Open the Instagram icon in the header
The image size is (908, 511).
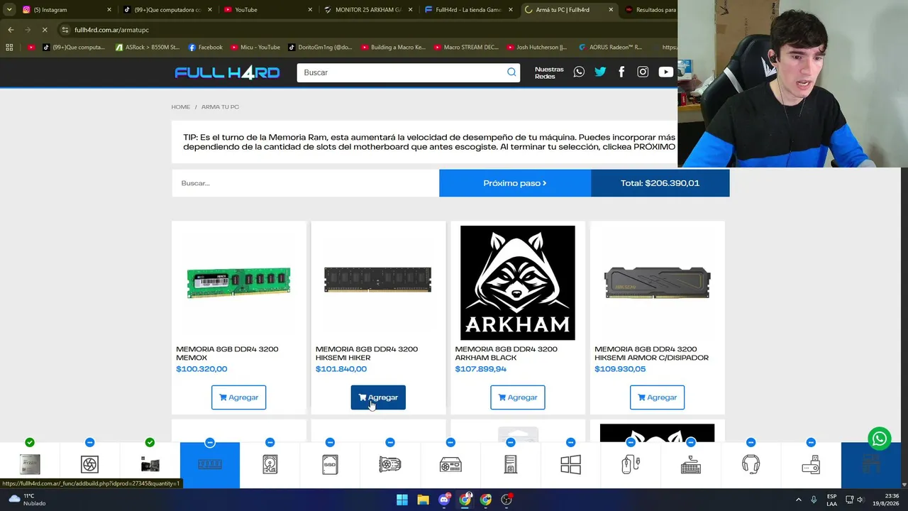click(643, 72)
